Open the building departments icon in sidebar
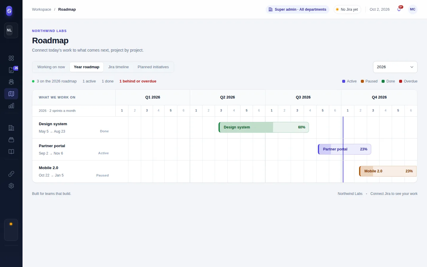This screenshot has height=267, width=427. pos(11,128)
